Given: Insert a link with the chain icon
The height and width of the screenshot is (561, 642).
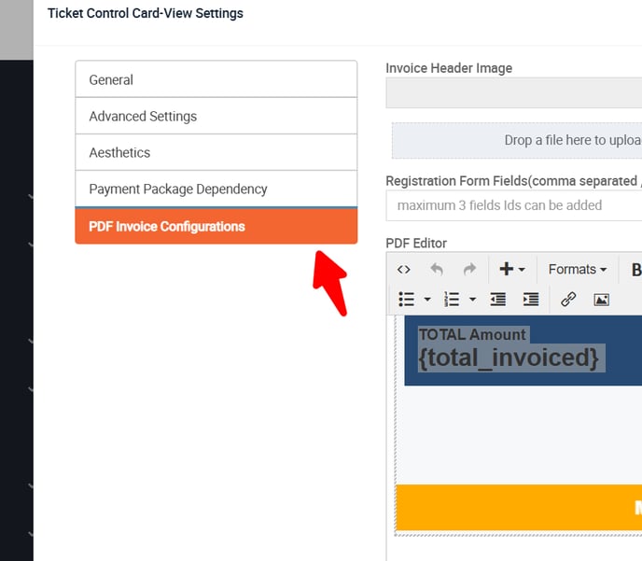Looking at the screenshot, I should pos(568,300).
